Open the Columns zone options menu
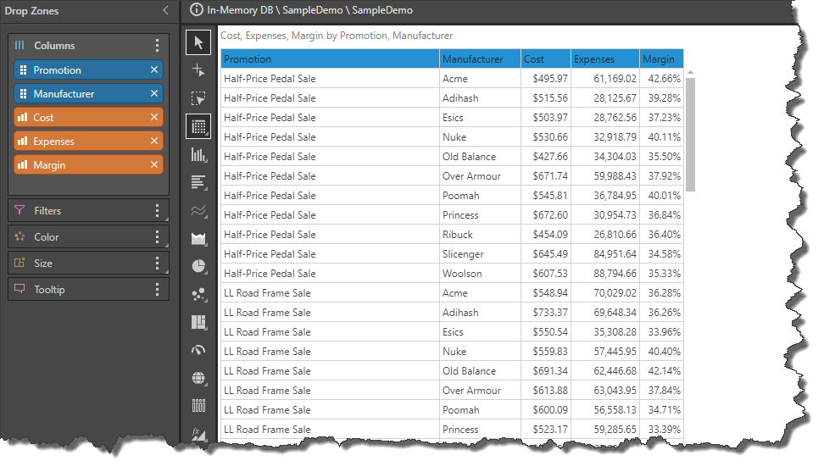Screen dimensions: 824x472 pyautogui.click(x=157, y=46)
